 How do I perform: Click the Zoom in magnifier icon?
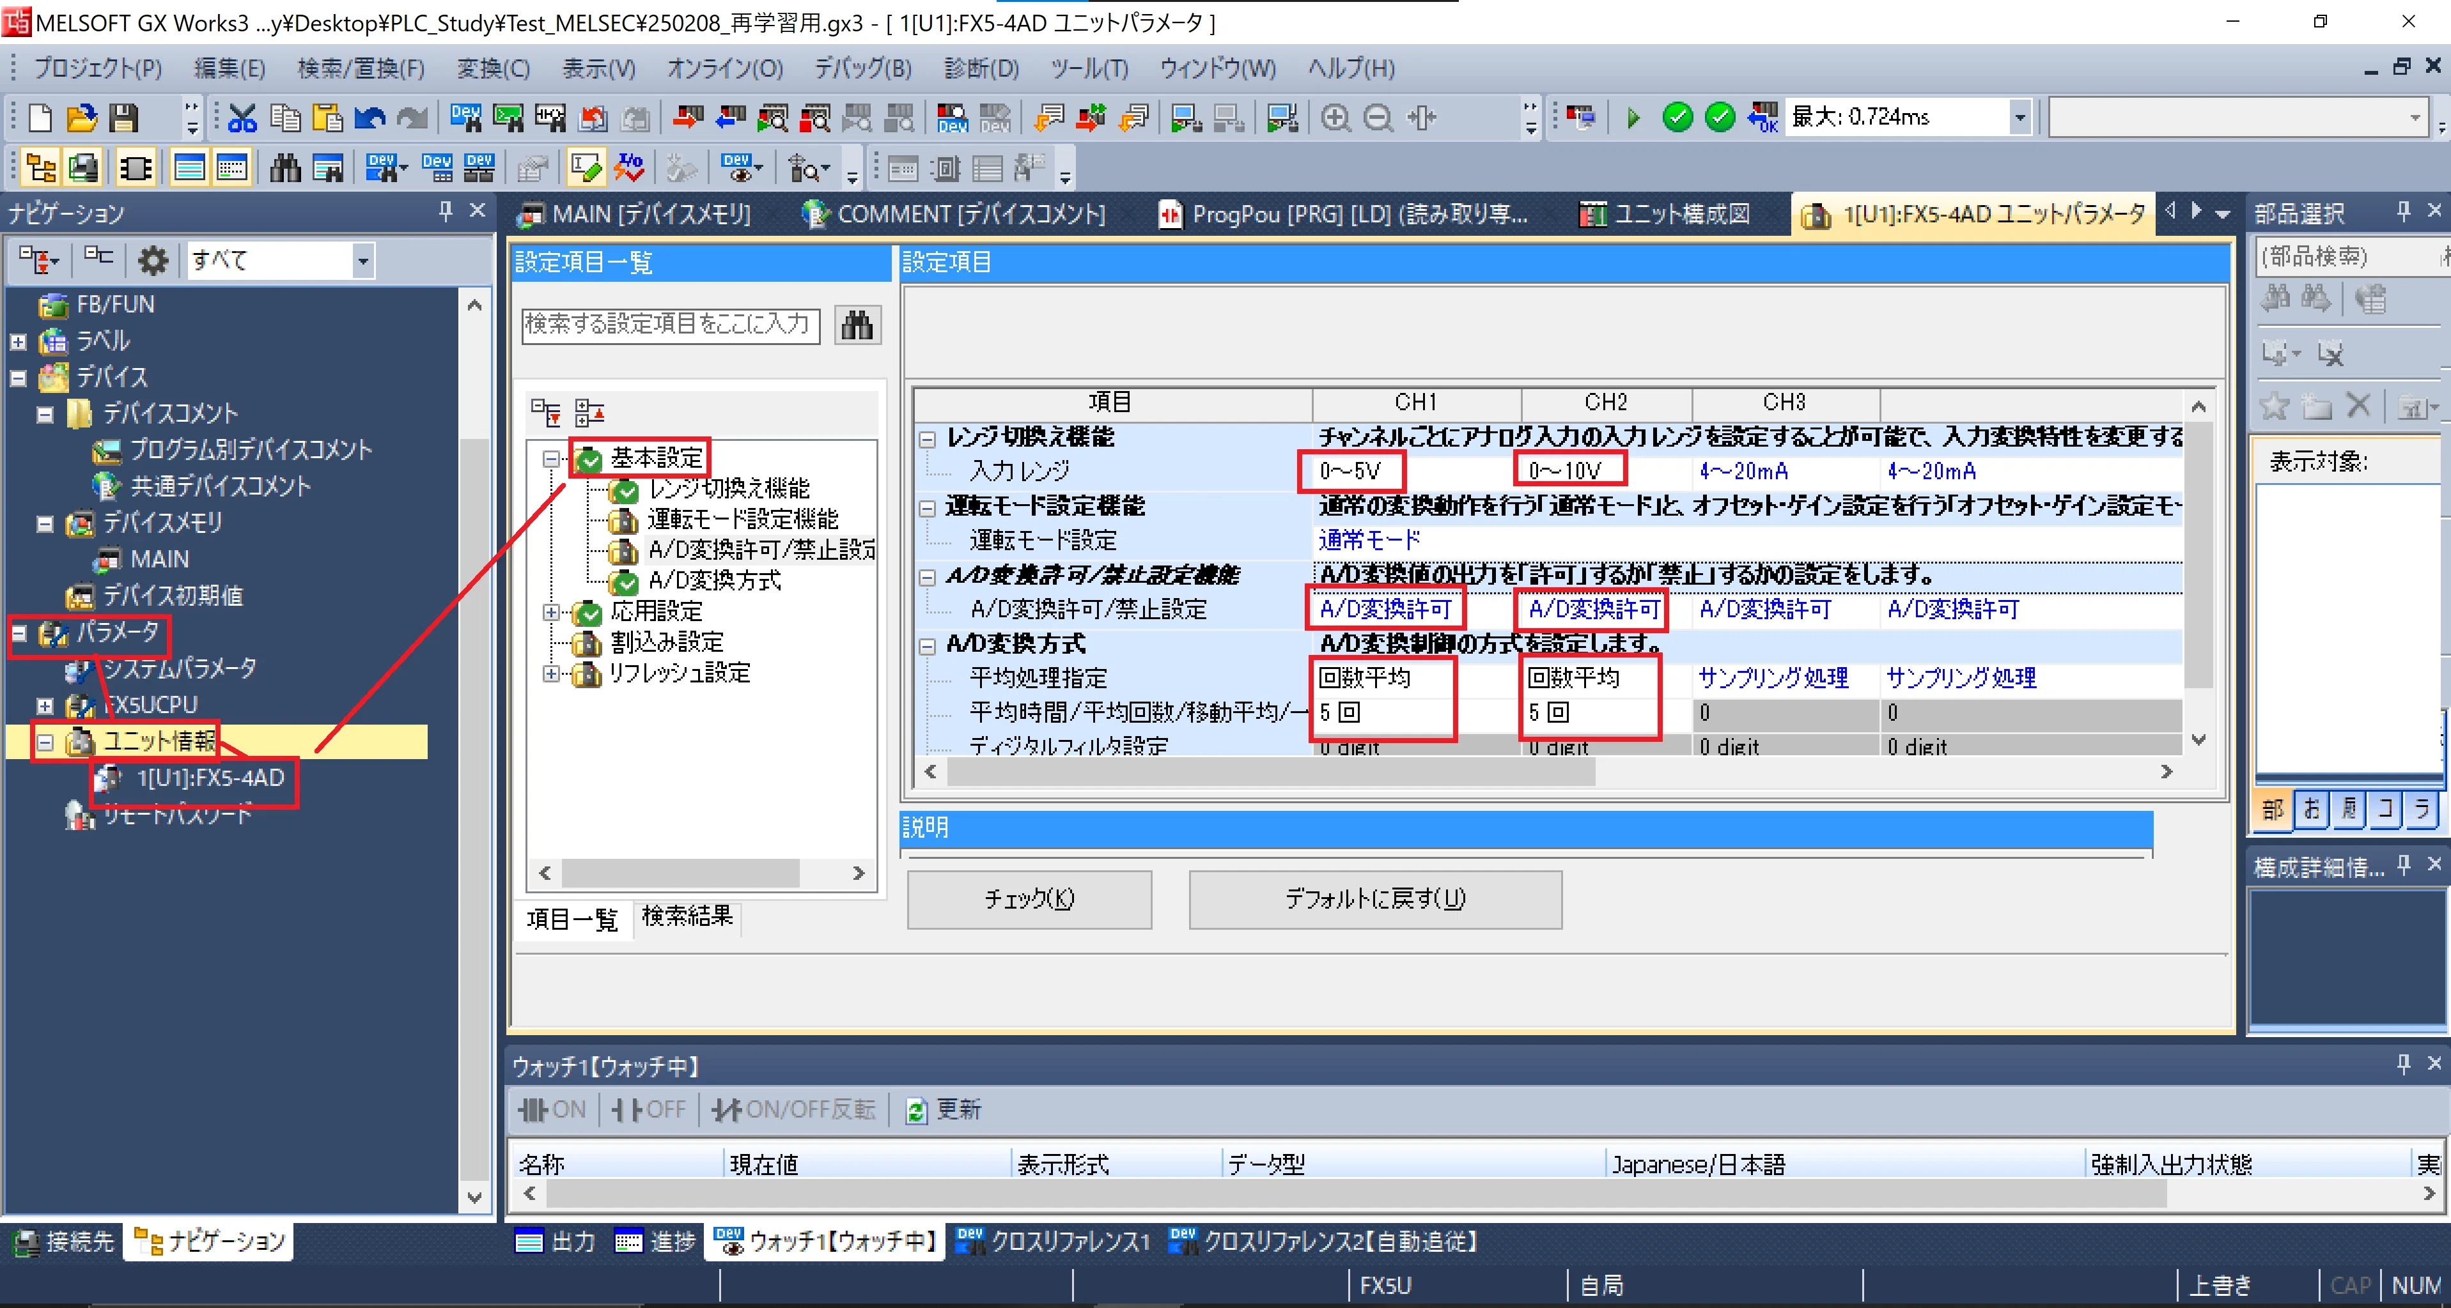point(1336,118)
